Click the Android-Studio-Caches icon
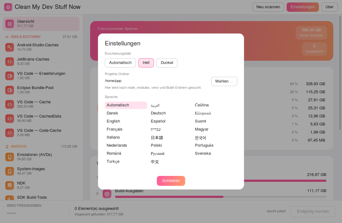This screenshot has height=223, width=342. pos(10,47)
